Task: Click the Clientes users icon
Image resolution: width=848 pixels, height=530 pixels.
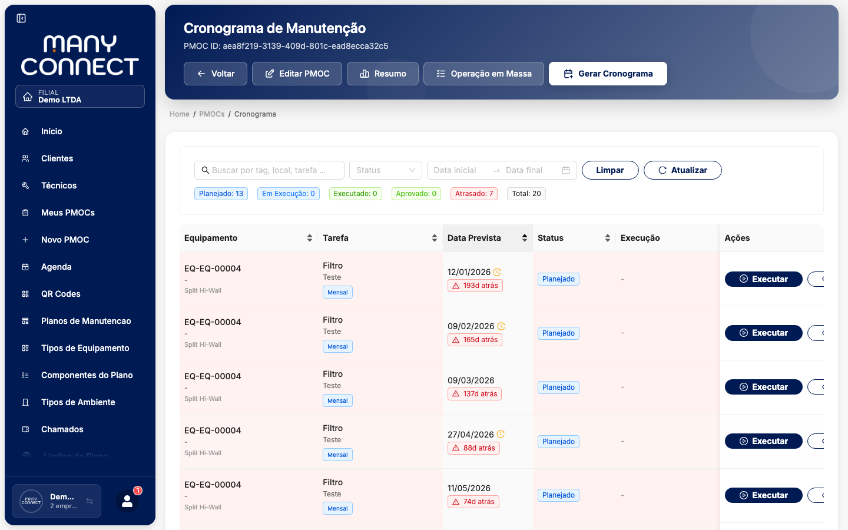Action: [25, 158]
